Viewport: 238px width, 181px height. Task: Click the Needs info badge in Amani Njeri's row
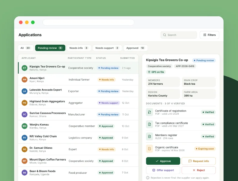point(106,80)
